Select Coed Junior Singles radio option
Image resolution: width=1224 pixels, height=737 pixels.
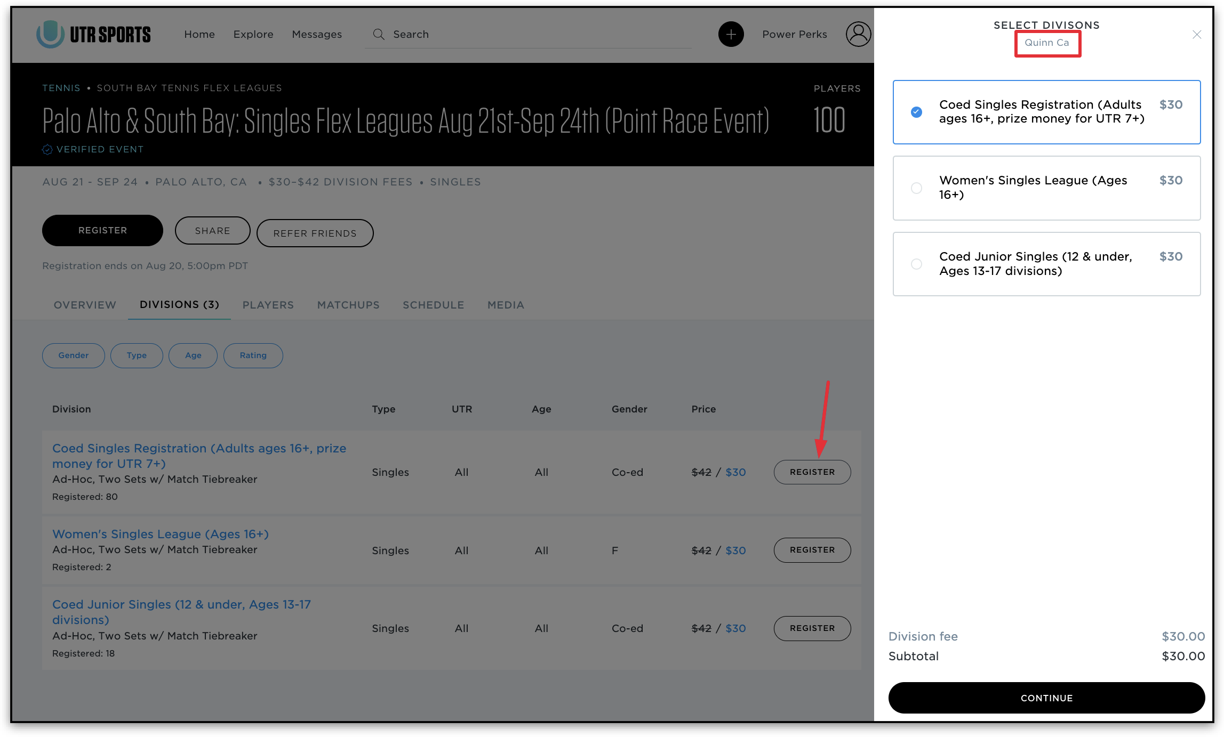pyautogui.click(x=916, y=264)
